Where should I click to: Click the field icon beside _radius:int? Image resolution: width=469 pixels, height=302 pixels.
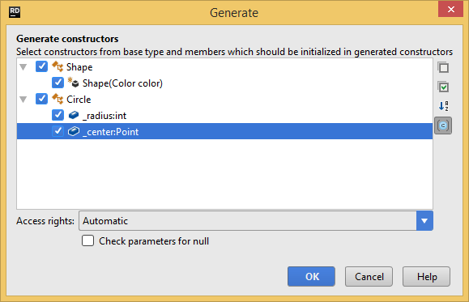(73, 115)
